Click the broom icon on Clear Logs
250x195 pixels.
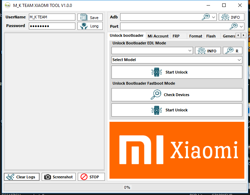10,177
